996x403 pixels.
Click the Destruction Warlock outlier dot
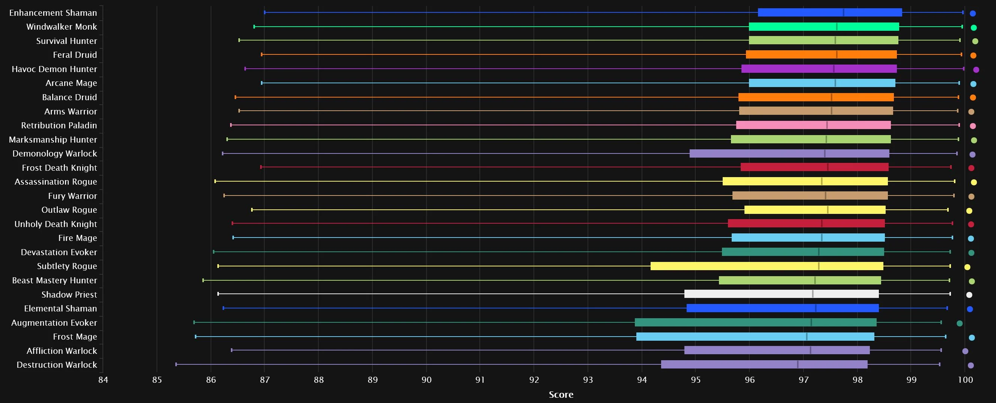pos(970,365)
